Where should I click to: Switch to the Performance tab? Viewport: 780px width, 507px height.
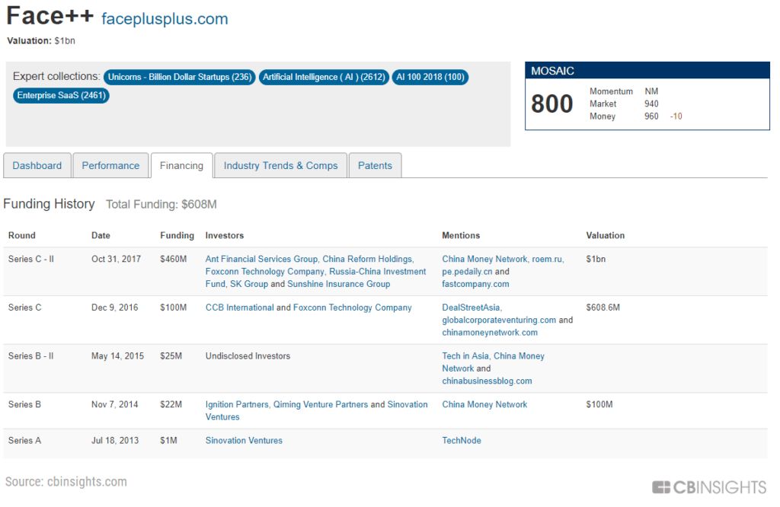(110, 165)
